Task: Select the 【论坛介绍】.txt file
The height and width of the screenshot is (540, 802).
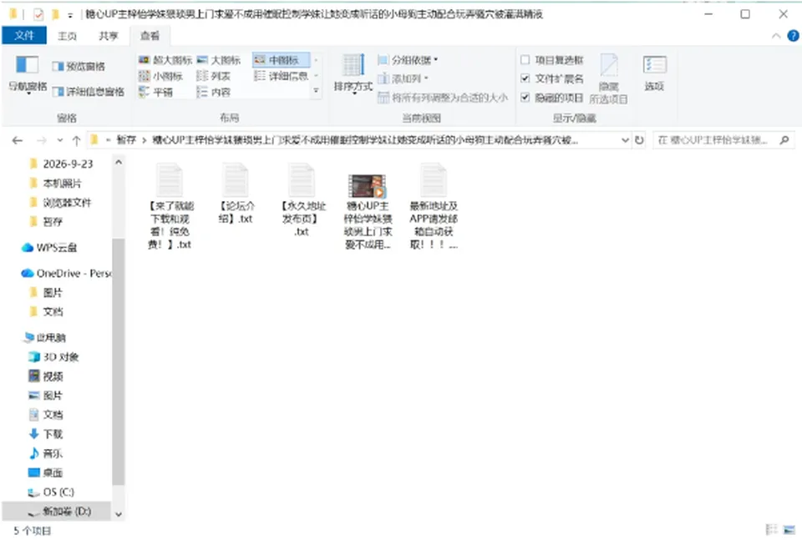Action: click(236, 194)
